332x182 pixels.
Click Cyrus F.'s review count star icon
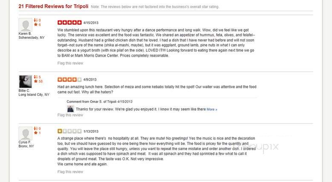[36, 133]
